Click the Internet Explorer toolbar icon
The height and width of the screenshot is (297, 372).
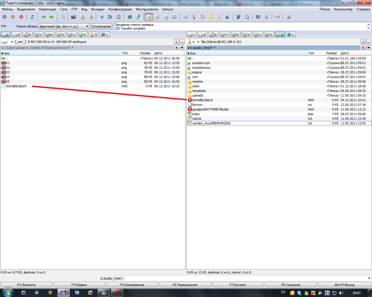click(x=130, y=17)
